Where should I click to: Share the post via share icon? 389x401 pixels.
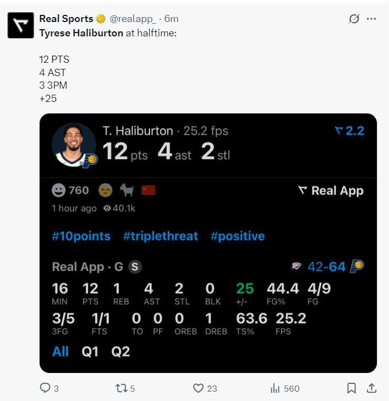click(x=371, y=388)
